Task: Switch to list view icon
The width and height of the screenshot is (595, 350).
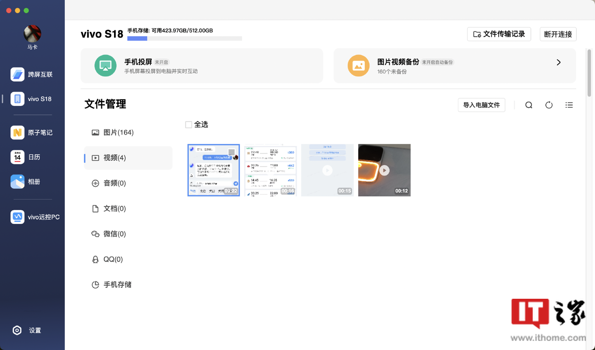Action: [569, 105]
